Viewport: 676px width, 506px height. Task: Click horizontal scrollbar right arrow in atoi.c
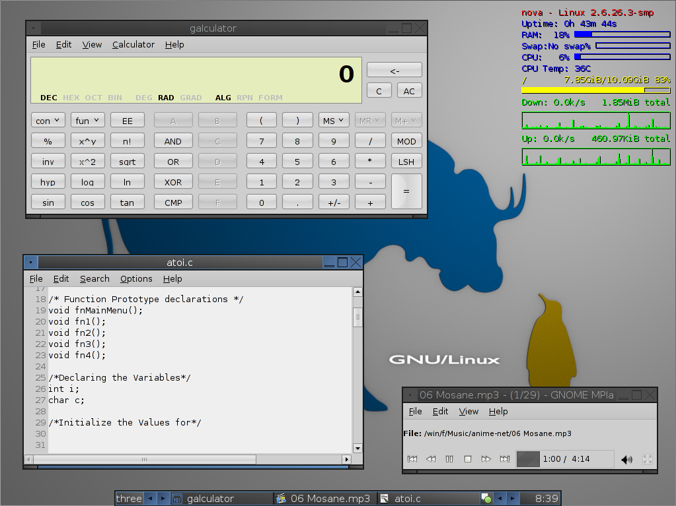pyautogui.click(x=347, y=460)
